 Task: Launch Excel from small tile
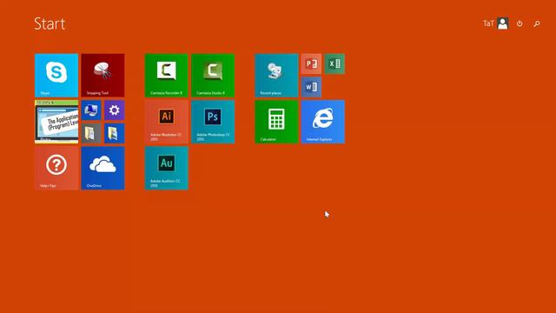click(334, 63)
